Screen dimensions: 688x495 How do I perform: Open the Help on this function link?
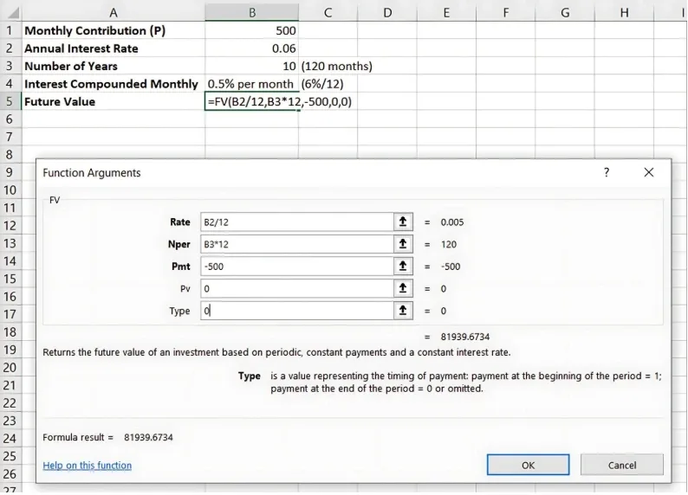click(x=88, y=466)
